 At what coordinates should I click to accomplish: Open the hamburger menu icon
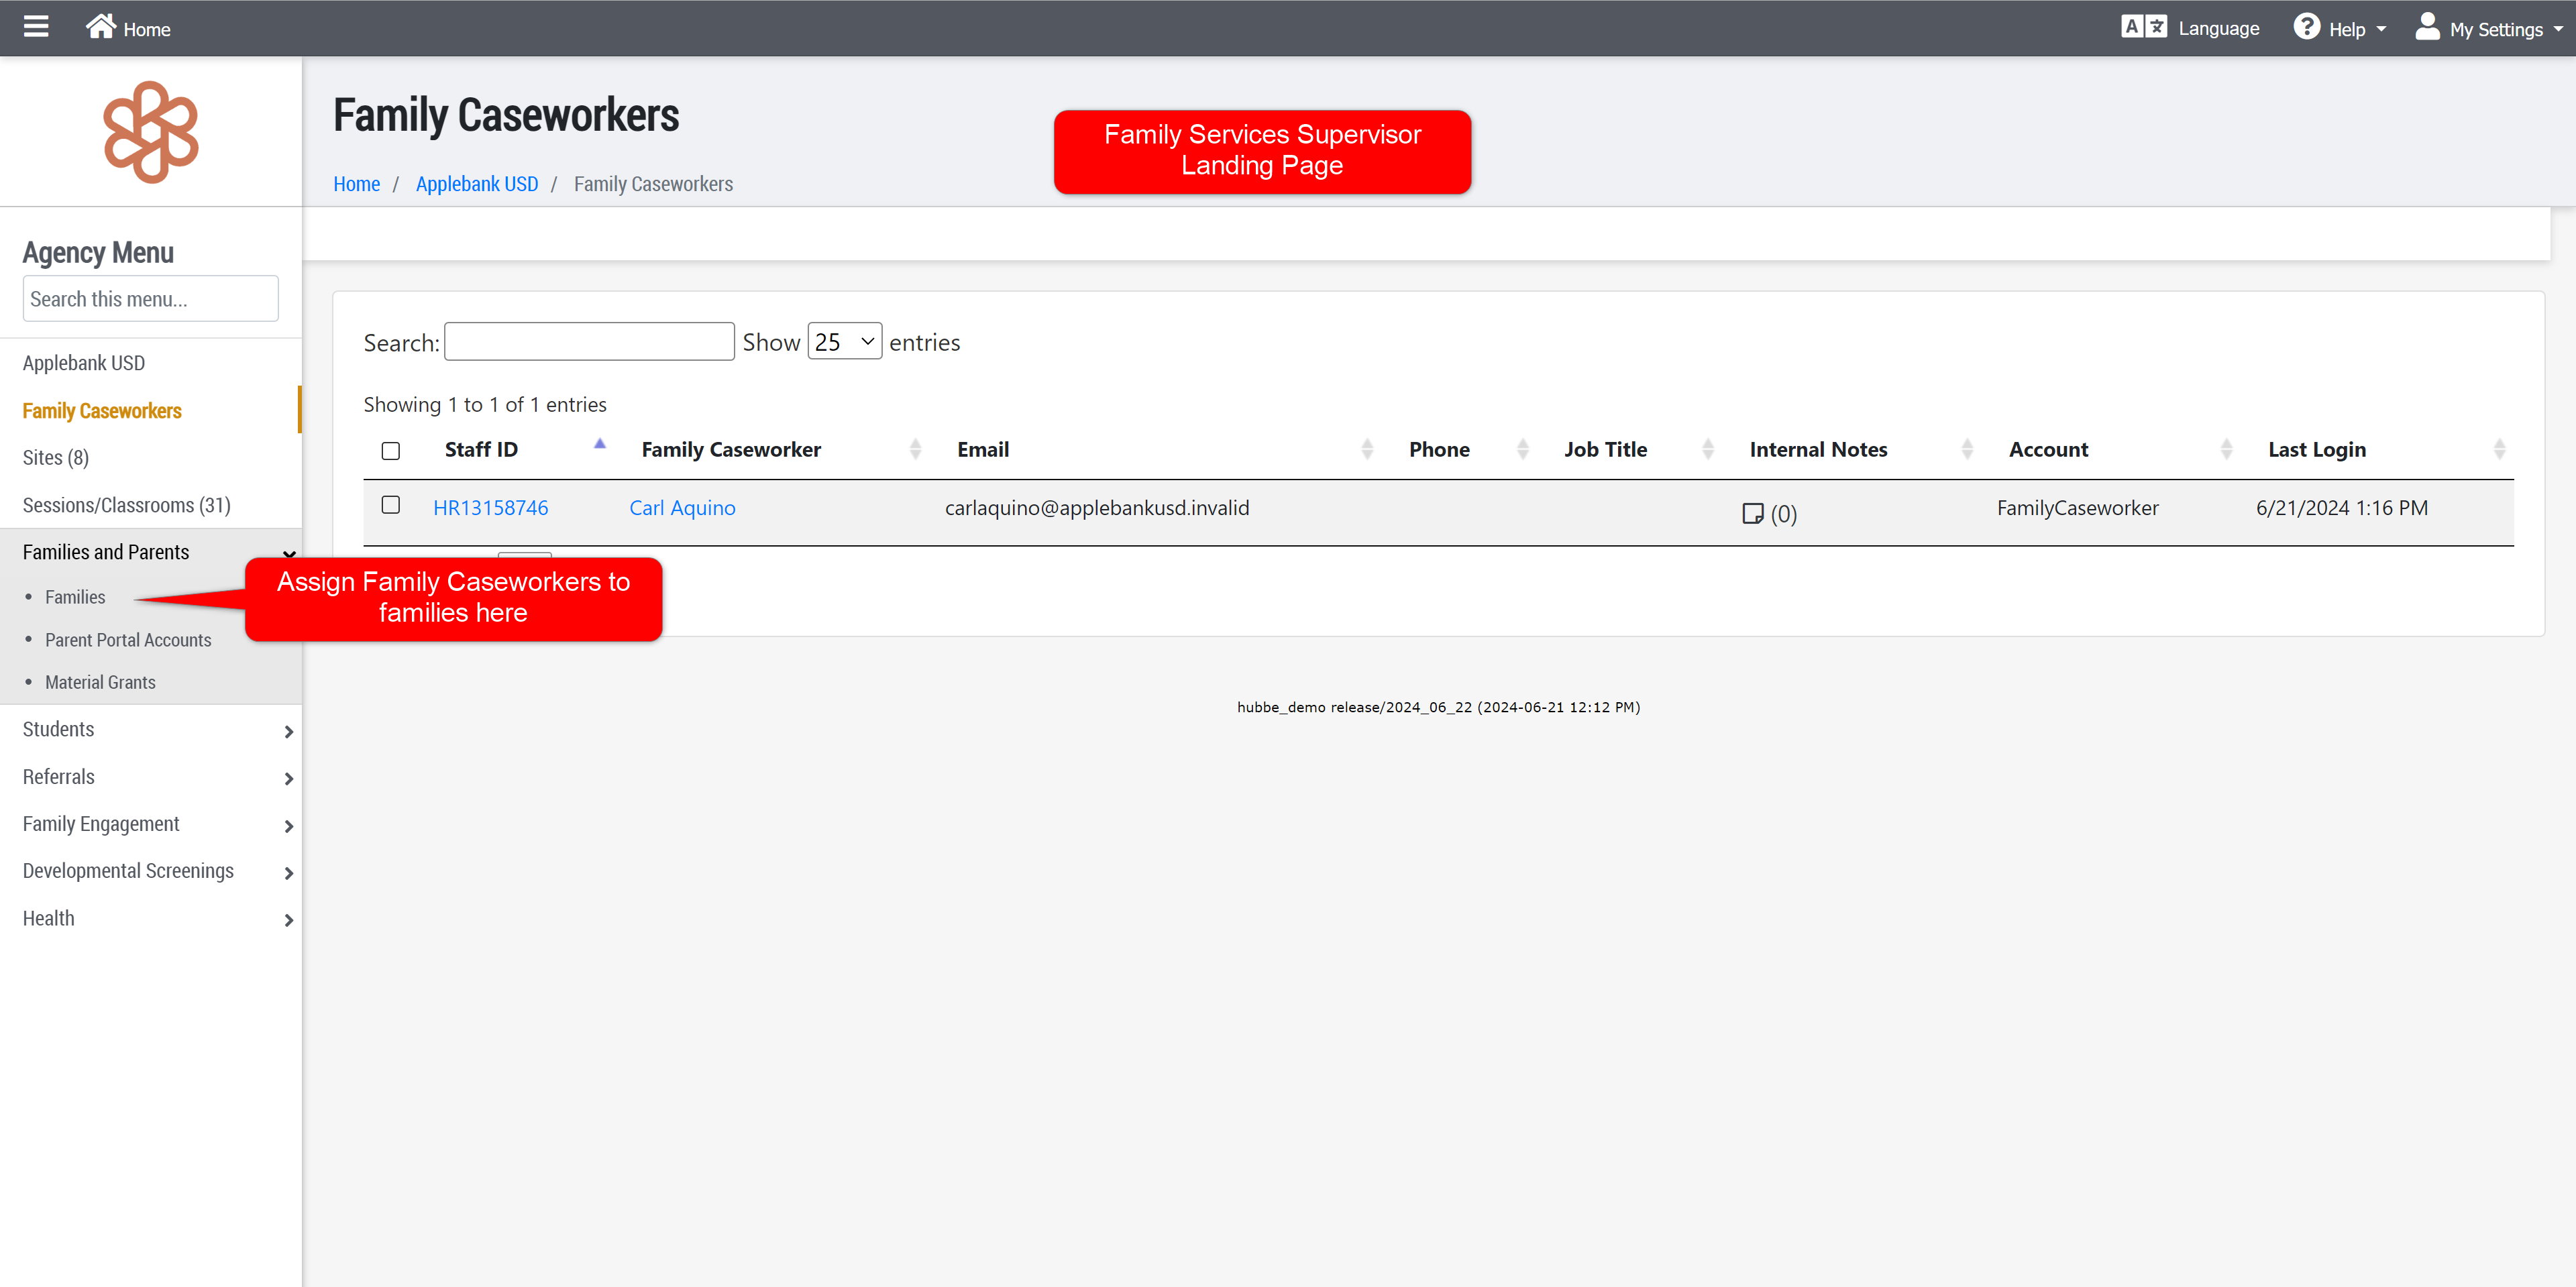[36, 27]
